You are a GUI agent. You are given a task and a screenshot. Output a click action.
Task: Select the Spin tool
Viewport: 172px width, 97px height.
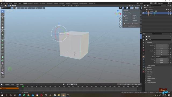tap(2, 60)
